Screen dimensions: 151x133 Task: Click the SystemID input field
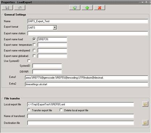click(x=47, y=66)
